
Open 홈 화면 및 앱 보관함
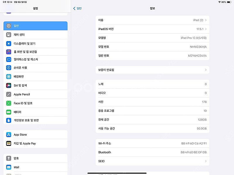[x=35, y=52]
